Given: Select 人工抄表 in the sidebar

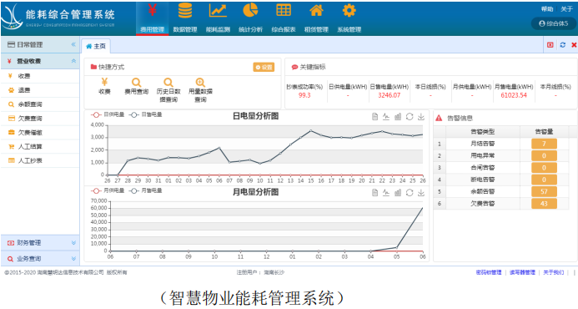Looking at the screenshot, I should tap(40, 160).
